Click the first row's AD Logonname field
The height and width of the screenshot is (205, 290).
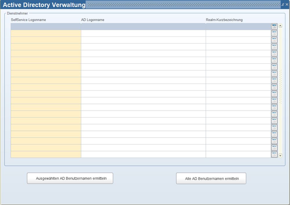(143, 27)
